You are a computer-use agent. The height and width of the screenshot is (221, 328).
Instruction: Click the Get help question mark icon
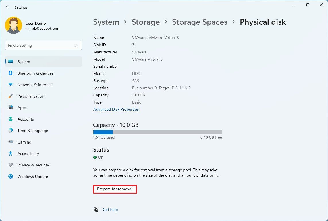pyautogui.click(x=96, y=210)
